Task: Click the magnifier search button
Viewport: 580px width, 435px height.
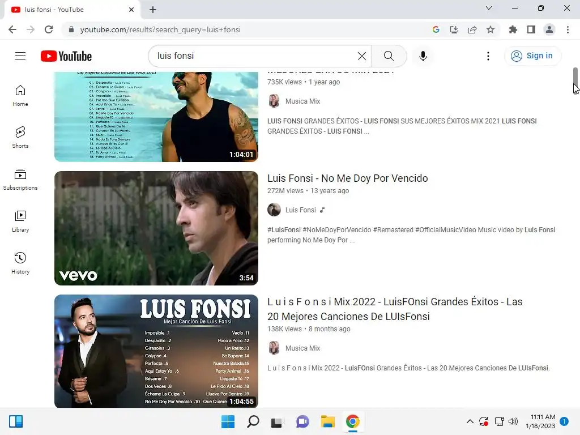Action: 389,56
